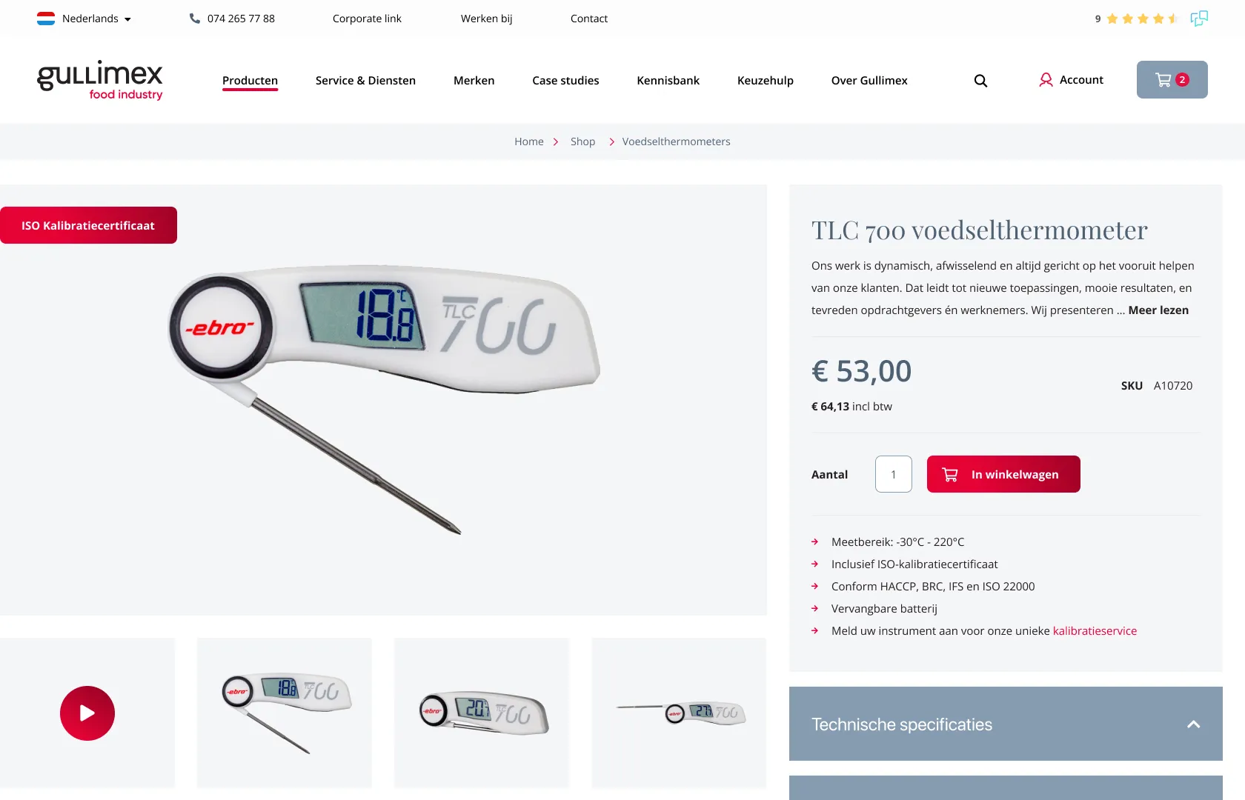Image resolution: width=1245 pixels, height=800 pixels.
Task: Follow the kalibratieservice link
Action: click(x=1095, y=631)
